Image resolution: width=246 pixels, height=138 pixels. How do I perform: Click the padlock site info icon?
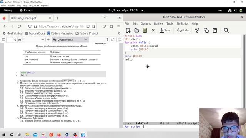tap(35, 26)
